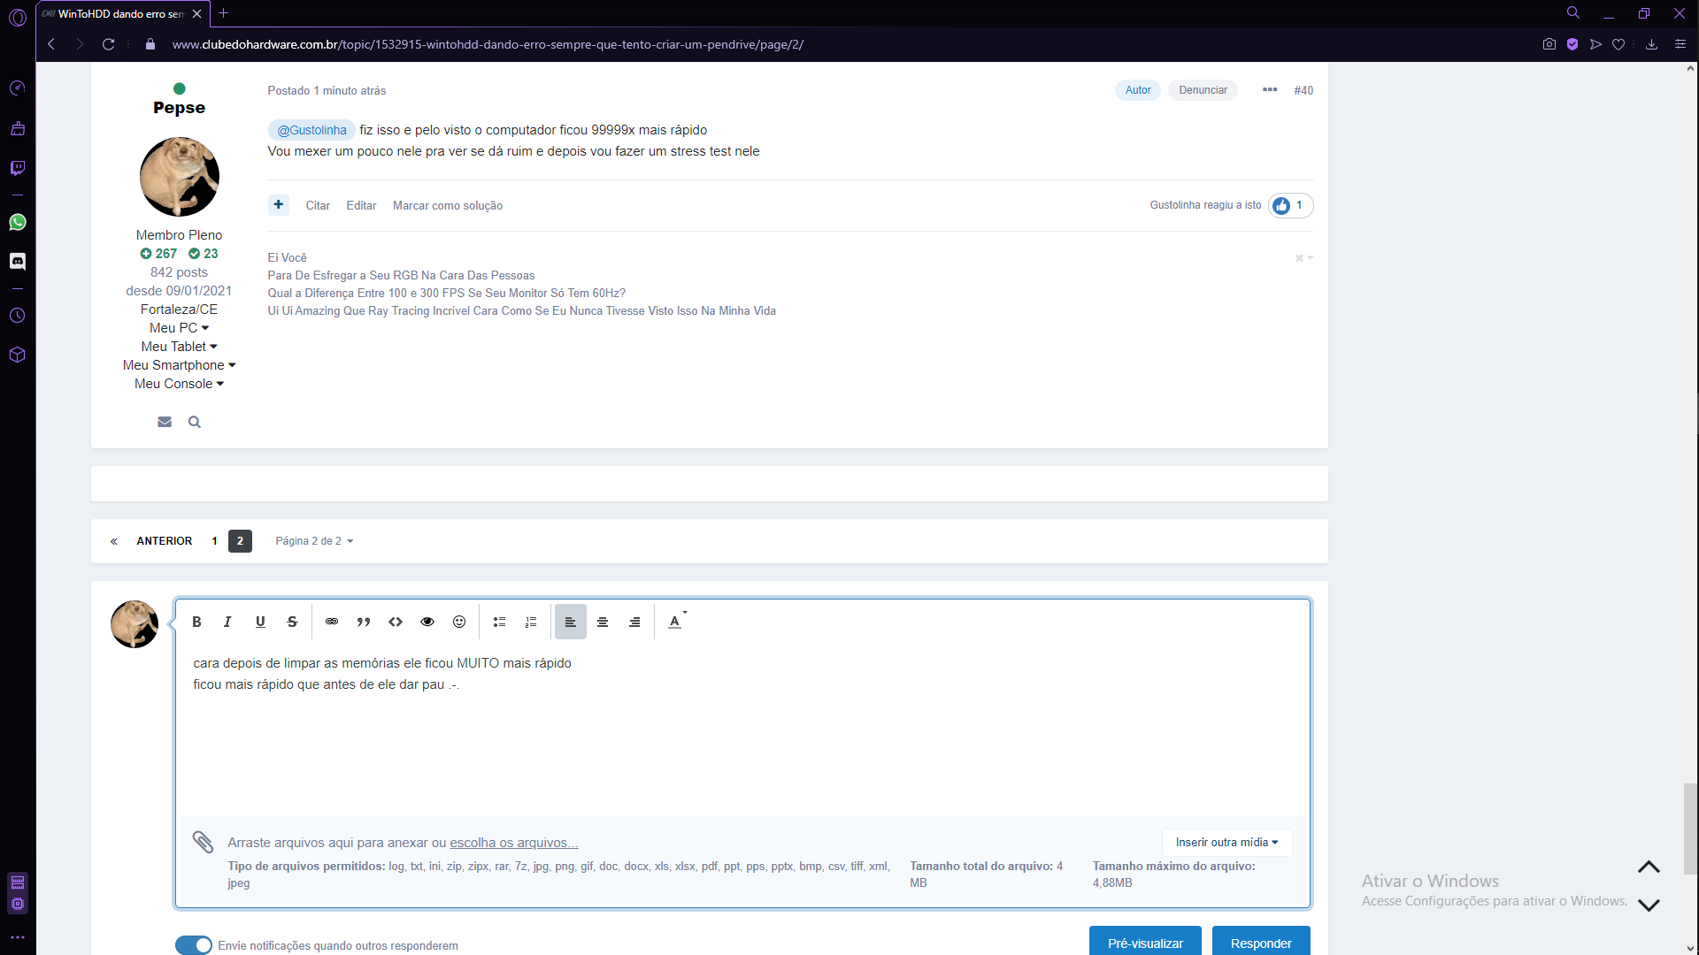1699x955 pixels.
Task: Open multiquote plus button on post
Action: [x=279, y=205]
